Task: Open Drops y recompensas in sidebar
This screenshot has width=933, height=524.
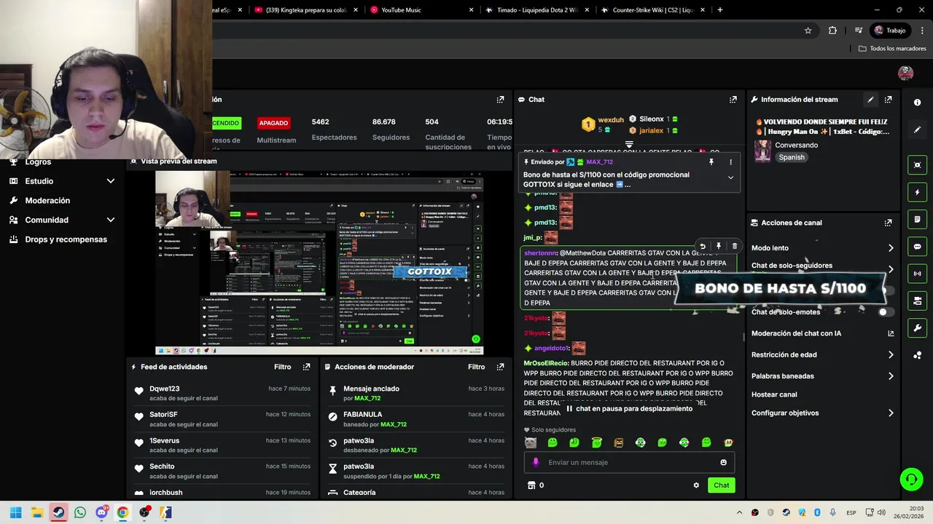Action: coord(66,239)
